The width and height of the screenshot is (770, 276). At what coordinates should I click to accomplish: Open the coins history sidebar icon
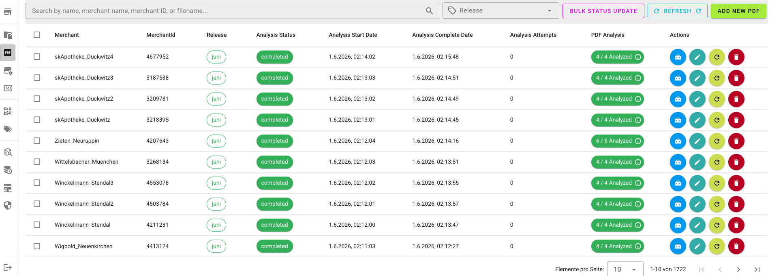click(8, 170)
